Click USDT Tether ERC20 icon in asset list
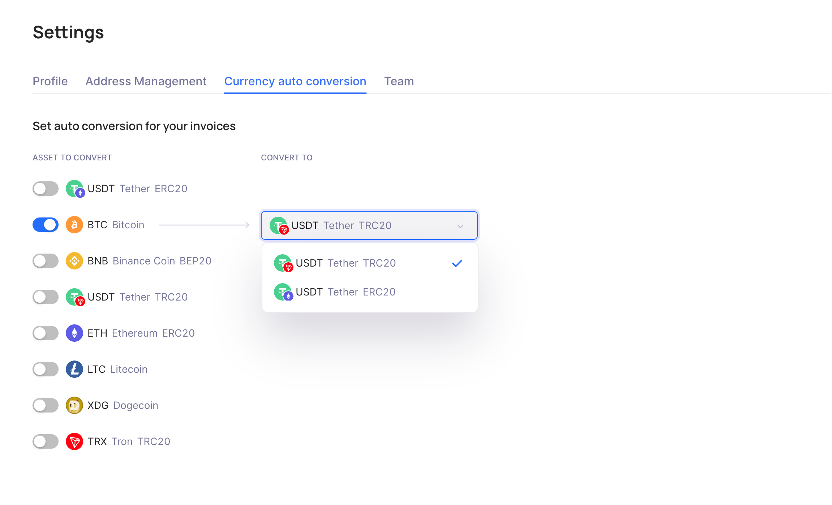The height and width of the screenshot is (505, 832). [75, 189]
